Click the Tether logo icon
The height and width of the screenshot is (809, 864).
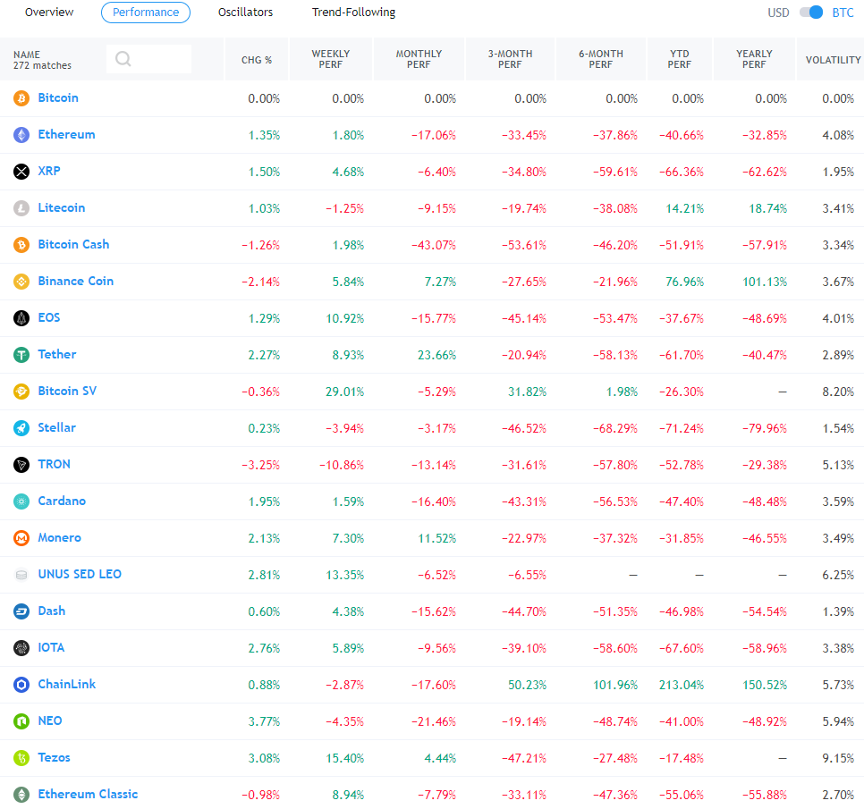click(x=21, y=355)
